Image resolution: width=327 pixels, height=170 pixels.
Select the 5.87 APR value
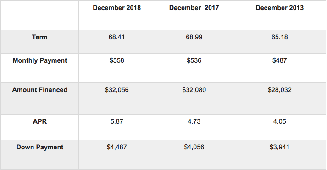(x=117, y=121)
